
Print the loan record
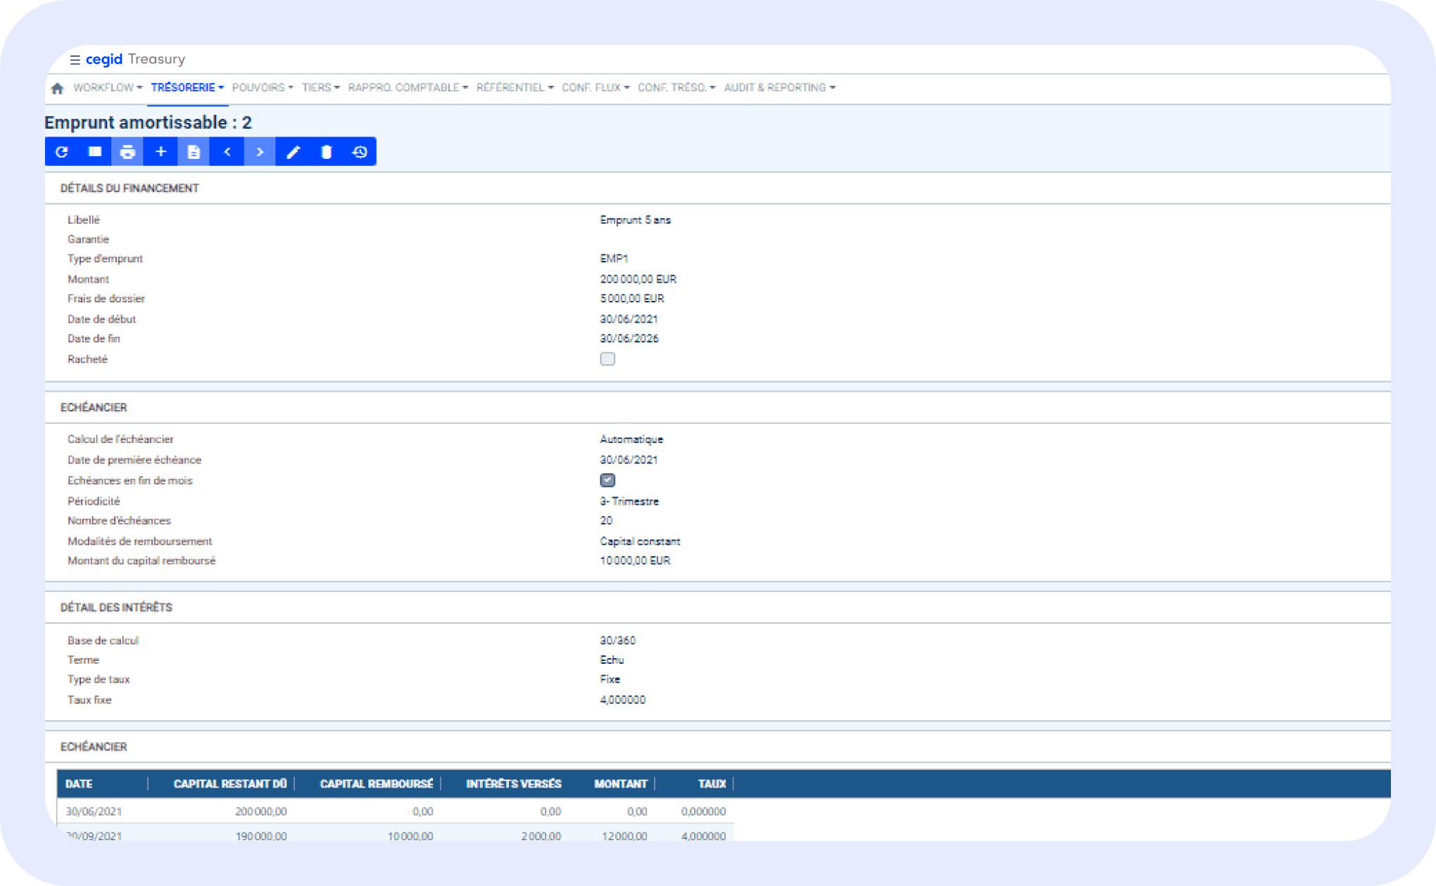(x=127, y=152)
